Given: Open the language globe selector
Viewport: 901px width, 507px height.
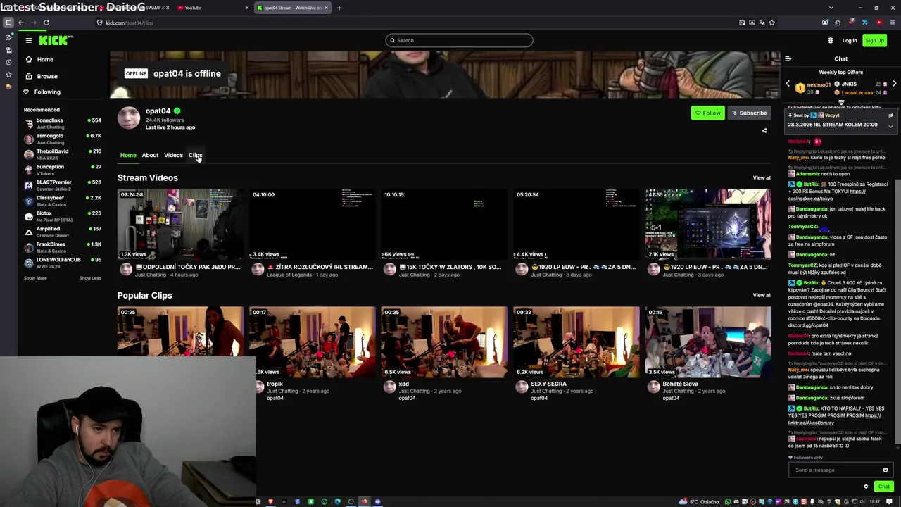Looking at the screenshot, I should pyautogui.click(x=831, y=40).
